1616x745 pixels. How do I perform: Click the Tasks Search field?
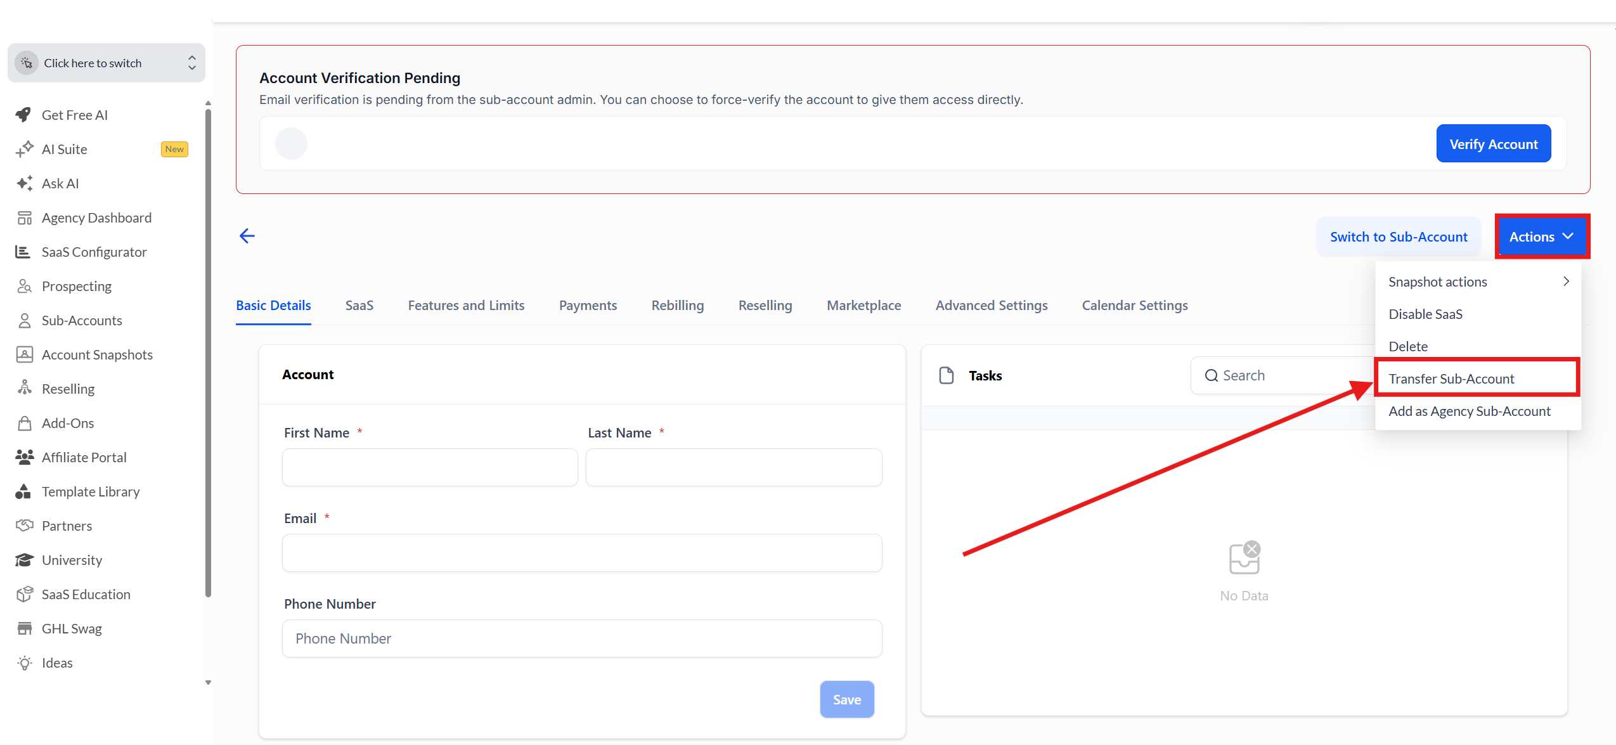coord(1284,375)
